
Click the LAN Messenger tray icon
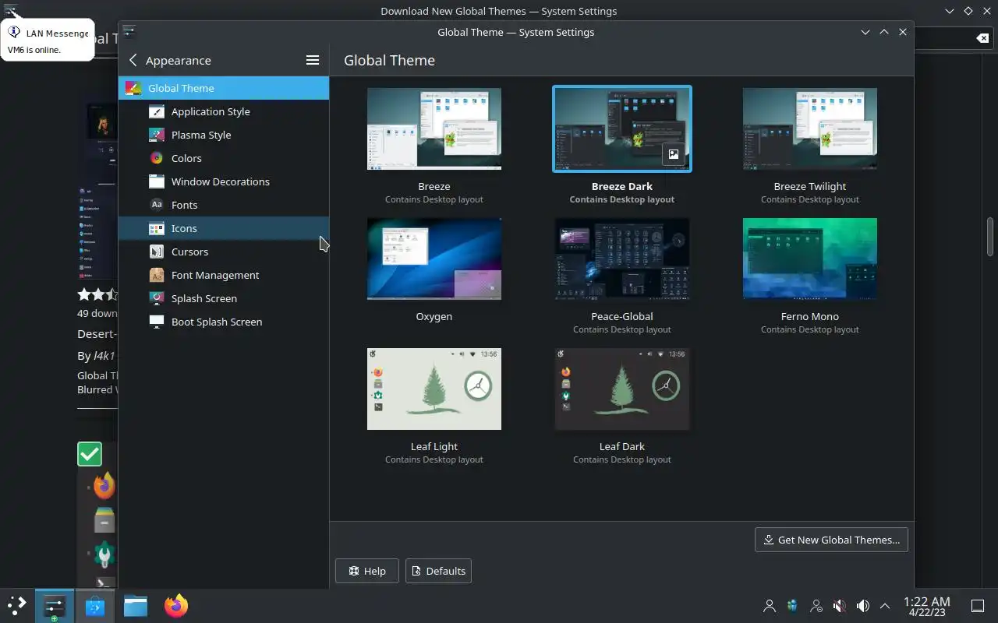[x=793, y=606]
